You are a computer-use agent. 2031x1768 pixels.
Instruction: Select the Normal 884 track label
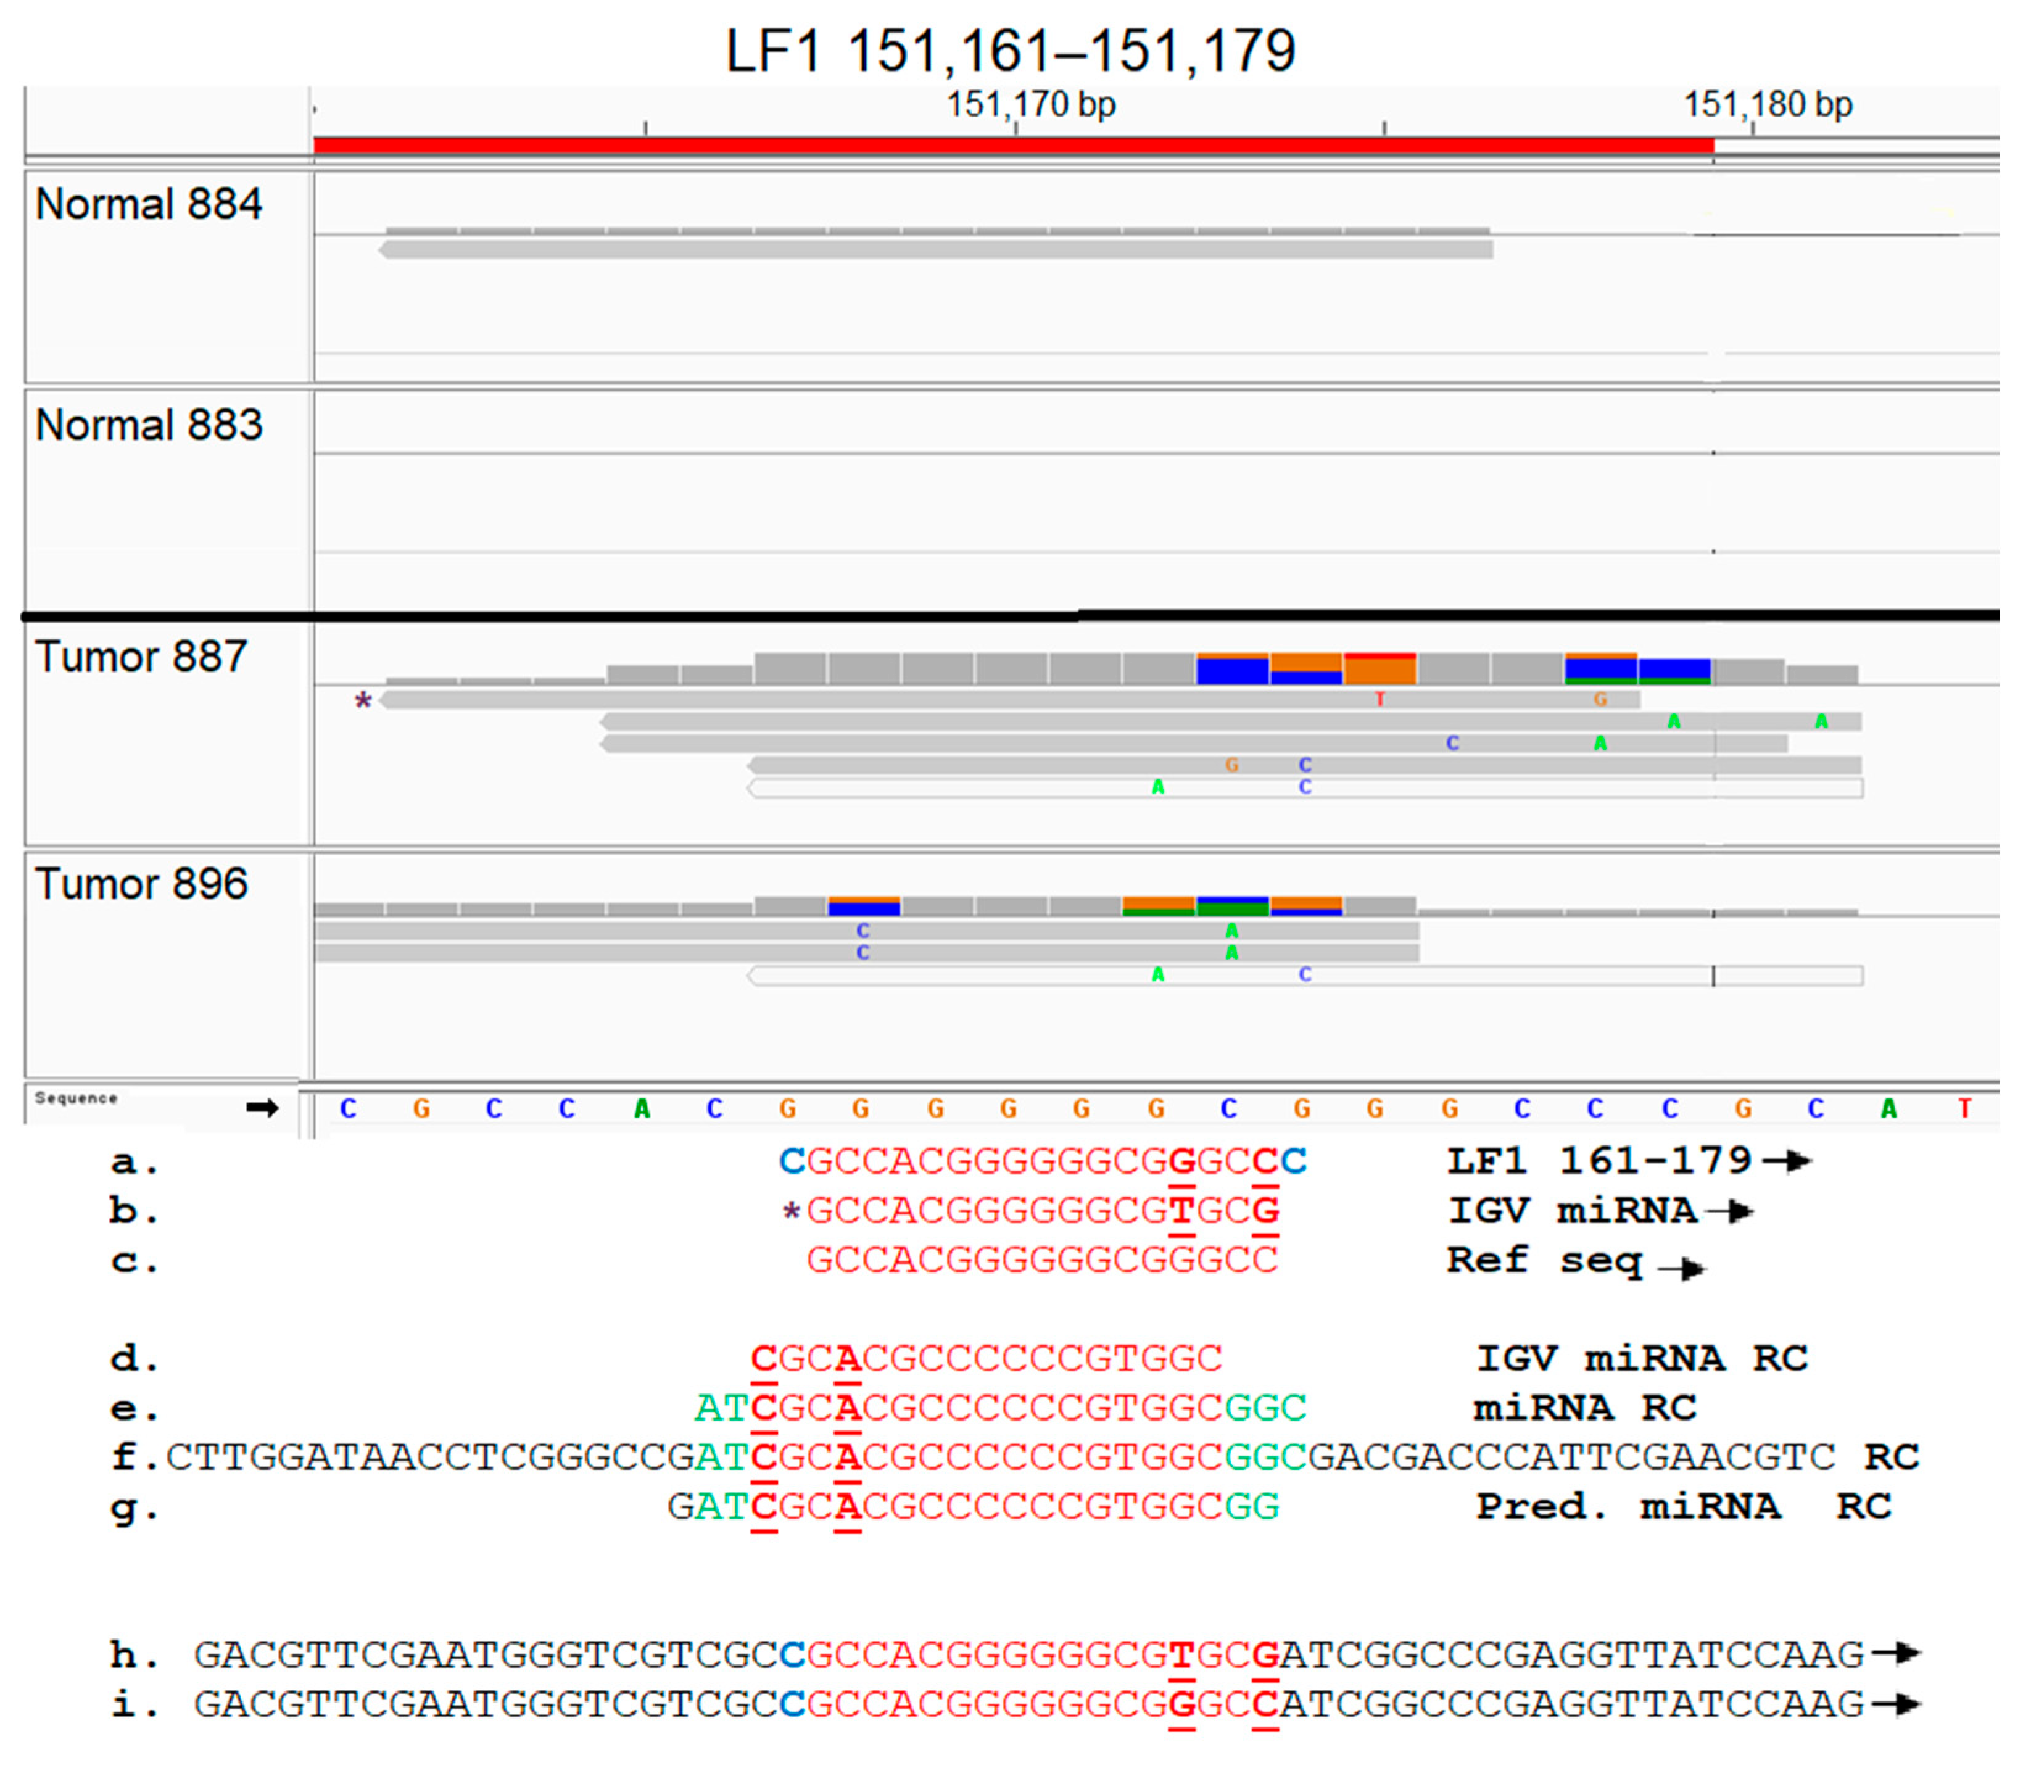coord(149,204)
